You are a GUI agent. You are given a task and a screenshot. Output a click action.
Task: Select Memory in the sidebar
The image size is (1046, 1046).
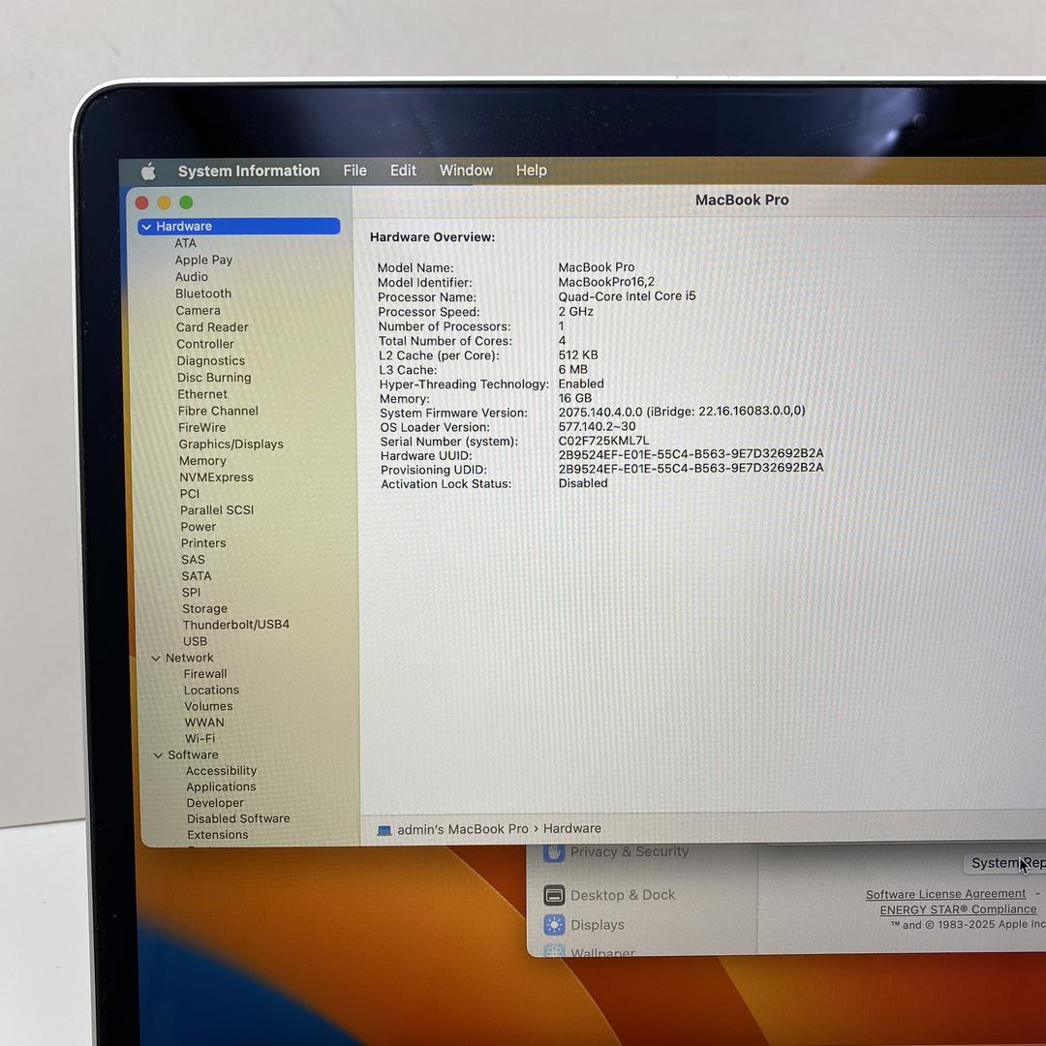[x=202, y=461]
